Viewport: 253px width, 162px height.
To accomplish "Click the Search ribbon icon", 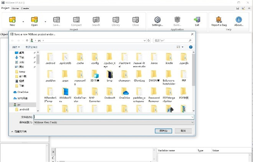I will [96, 20].
